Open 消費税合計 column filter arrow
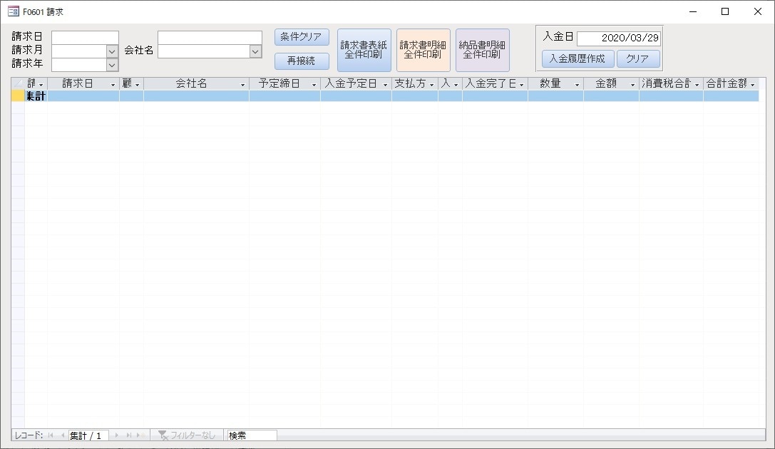Screen dimensions: 775x449 pos(697,85)
